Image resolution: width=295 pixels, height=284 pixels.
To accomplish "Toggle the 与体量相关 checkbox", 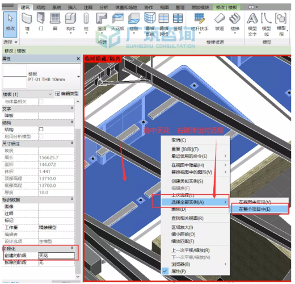I will coord(41,102).
